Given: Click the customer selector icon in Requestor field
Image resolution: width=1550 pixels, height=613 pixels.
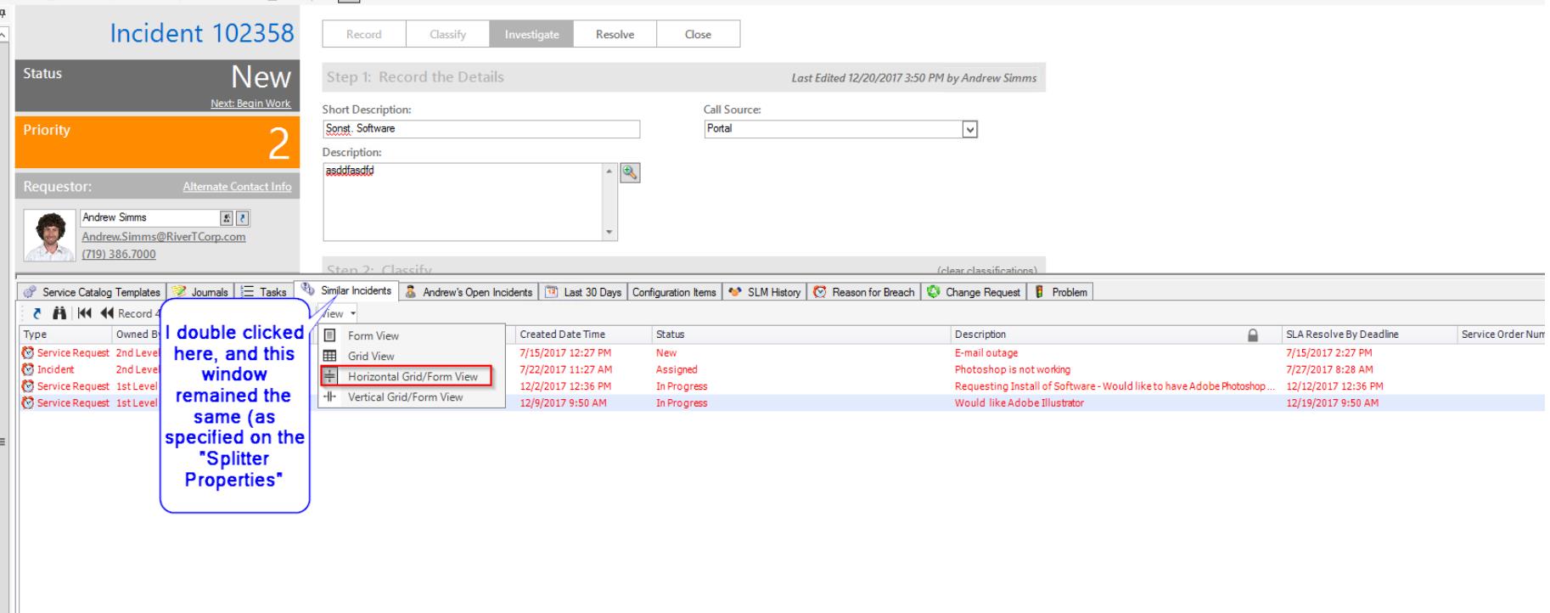Looking at the screenshot, I should [228, 218].
